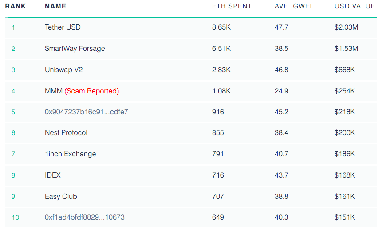The width and height of the screenshot is (382, 229).
Task: Click the red Scam Reported label
Action: click(92, 91)
